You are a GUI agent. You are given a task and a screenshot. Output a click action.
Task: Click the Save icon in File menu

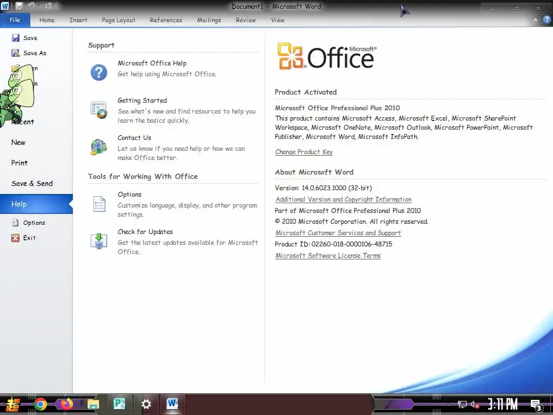click(16, 38)
